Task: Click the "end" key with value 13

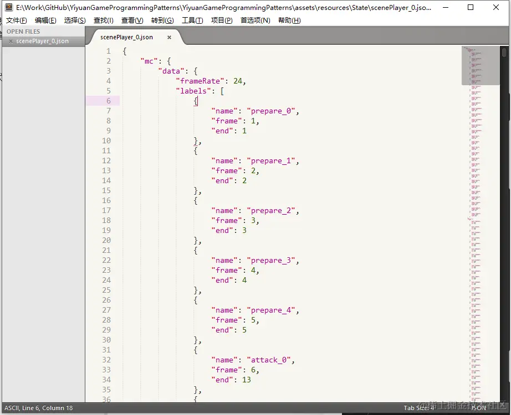Action: point(222,380)
